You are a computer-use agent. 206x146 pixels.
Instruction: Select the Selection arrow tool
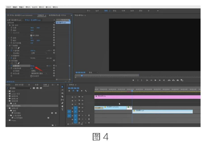pos(62,87)
